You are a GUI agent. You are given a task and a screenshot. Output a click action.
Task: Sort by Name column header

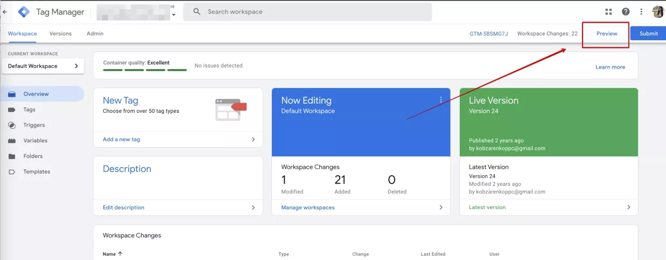tap(109, 254)
